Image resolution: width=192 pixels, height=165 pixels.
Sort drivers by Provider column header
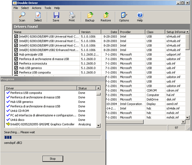pos(132,32)
